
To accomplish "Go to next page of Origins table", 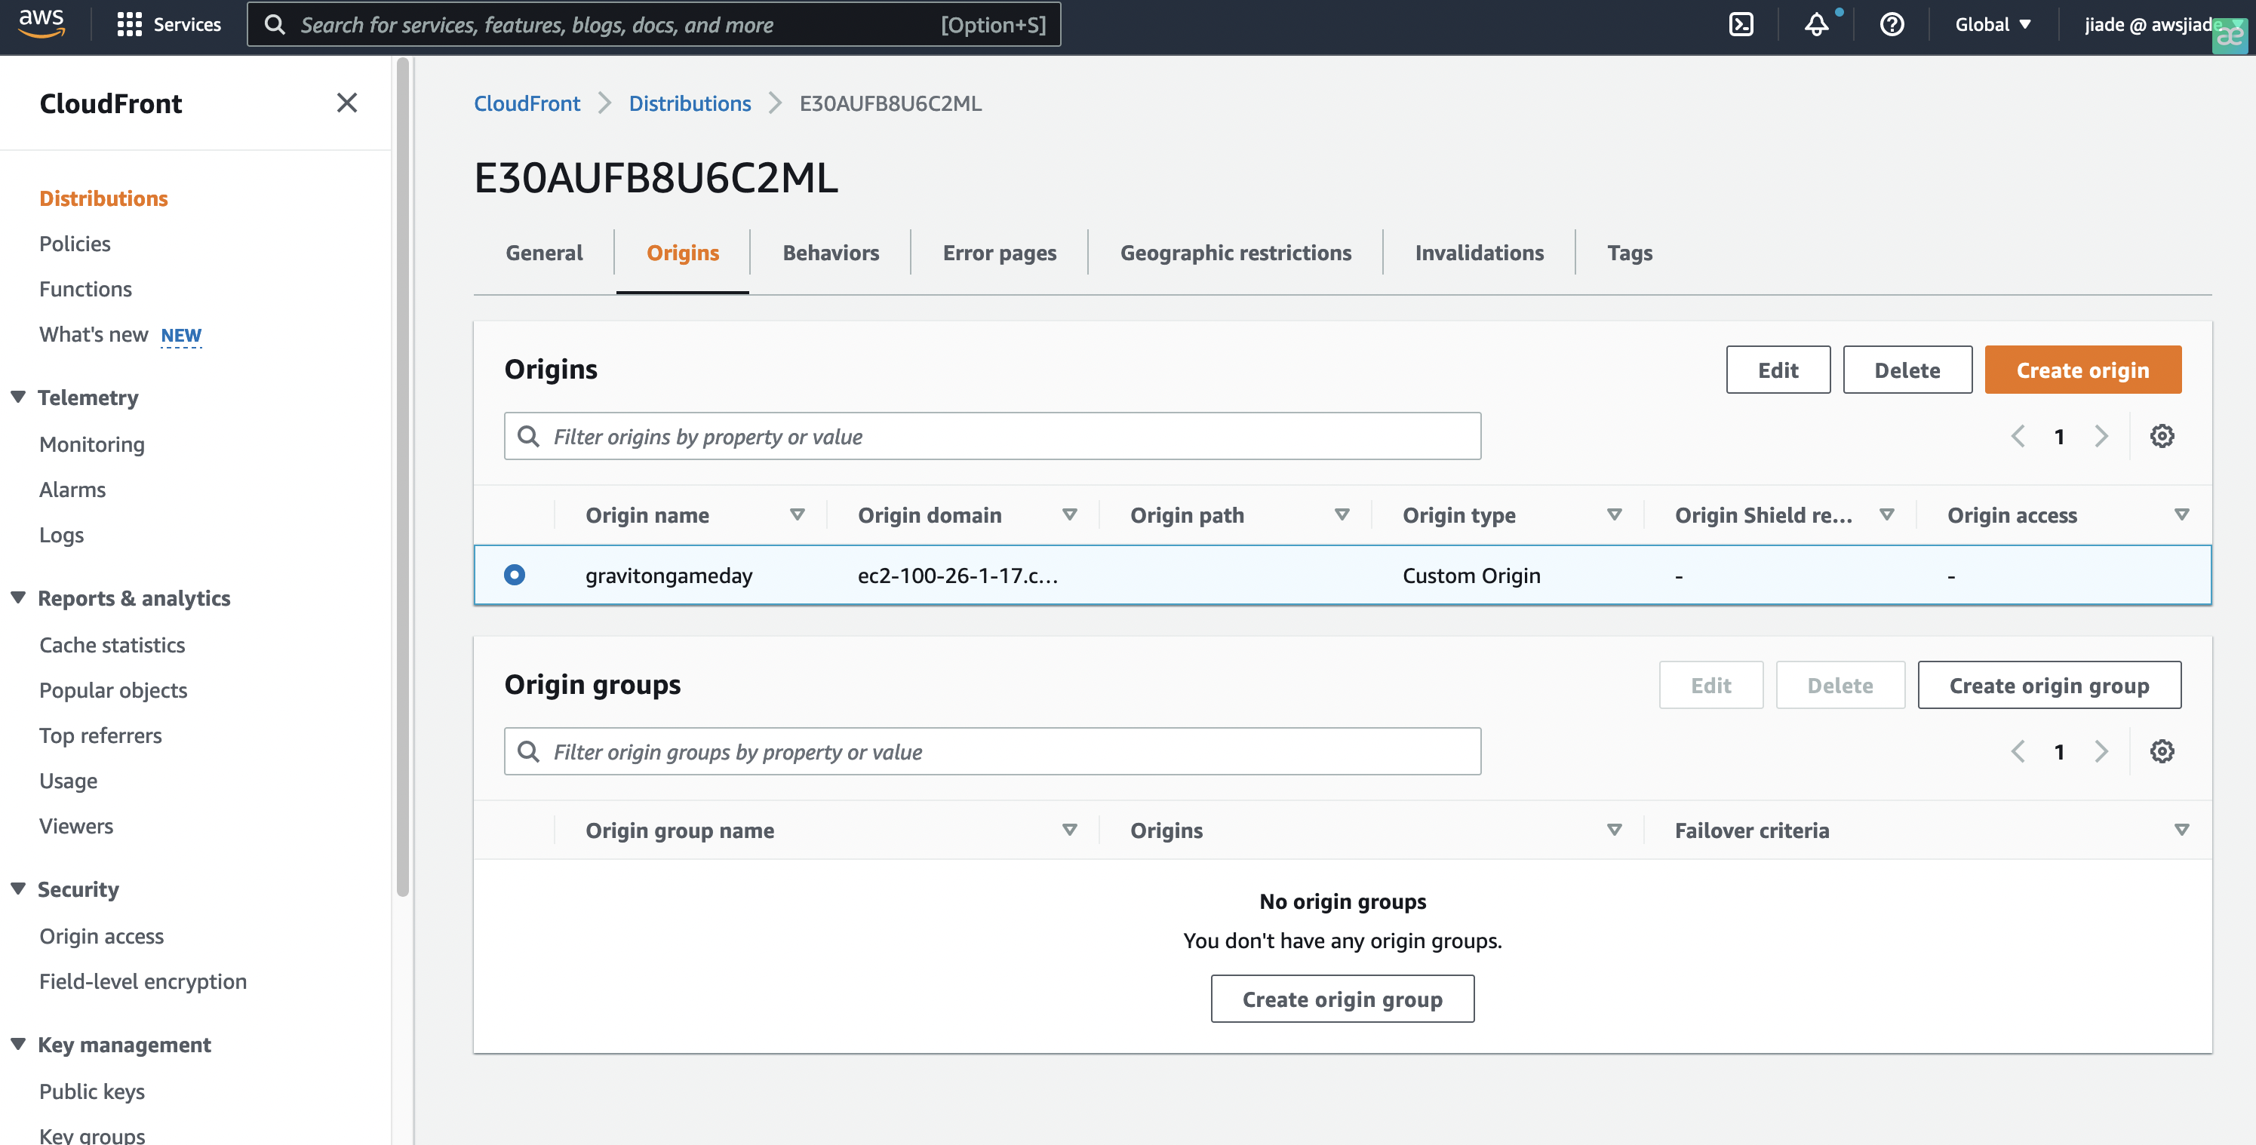I will (2101, 436).
